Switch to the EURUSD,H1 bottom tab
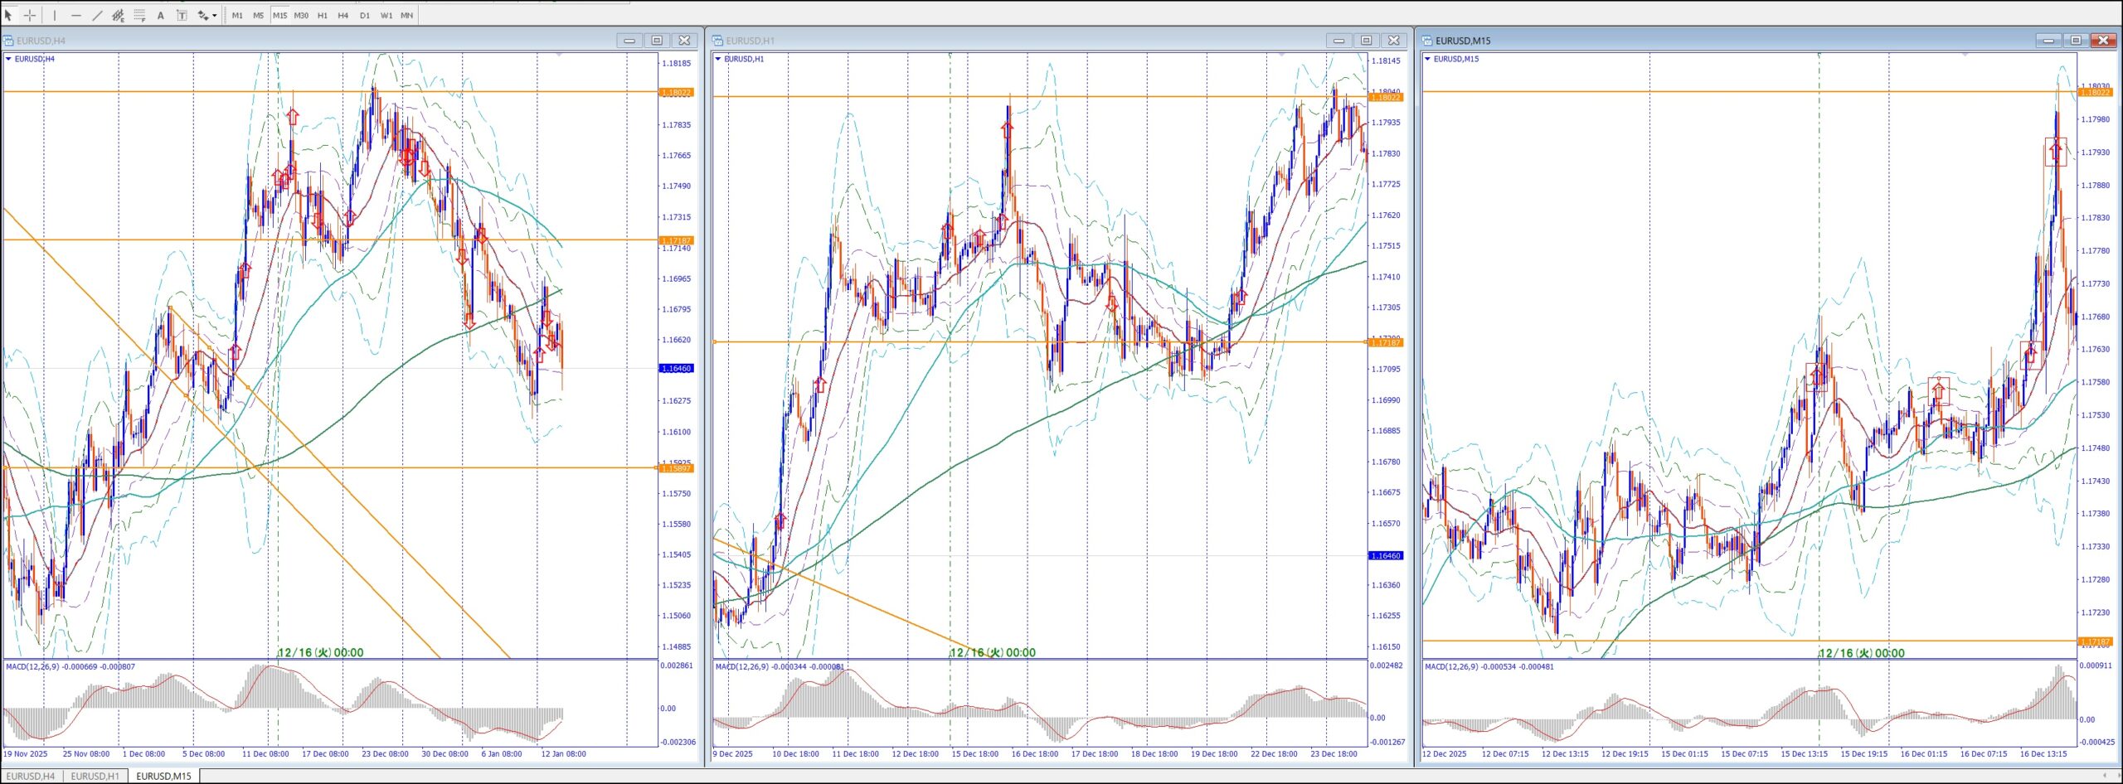This screenshot has height=784, width=2123. click(x=95, y=776)
